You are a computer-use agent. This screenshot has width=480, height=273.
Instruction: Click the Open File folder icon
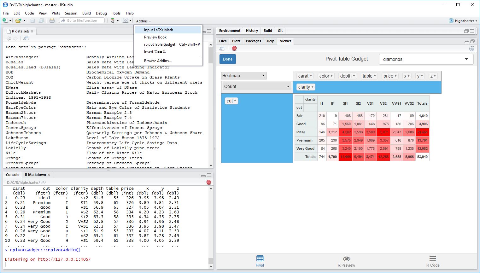pyautogui.click(x=18, y=20)
